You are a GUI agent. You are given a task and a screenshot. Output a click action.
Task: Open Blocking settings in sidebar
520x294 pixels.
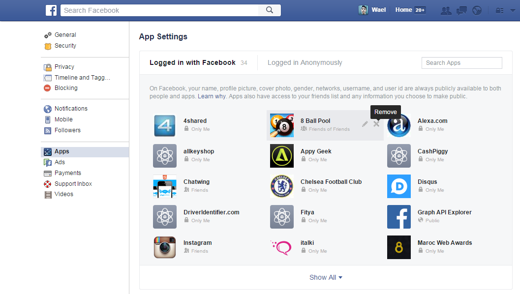click(x=66, y=88)
